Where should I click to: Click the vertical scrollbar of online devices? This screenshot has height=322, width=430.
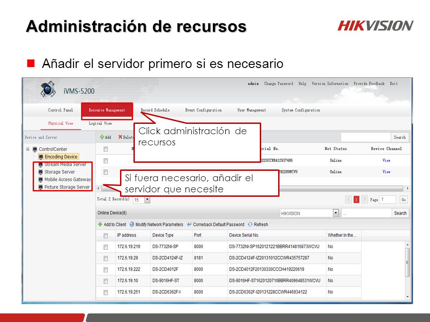[407, 262]
